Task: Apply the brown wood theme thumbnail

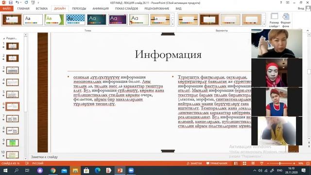Action: coord(12,19)
